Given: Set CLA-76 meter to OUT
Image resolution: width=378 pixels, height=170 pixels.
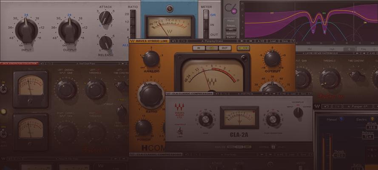Looking at the screenshot, I should [x=206, y=34].
